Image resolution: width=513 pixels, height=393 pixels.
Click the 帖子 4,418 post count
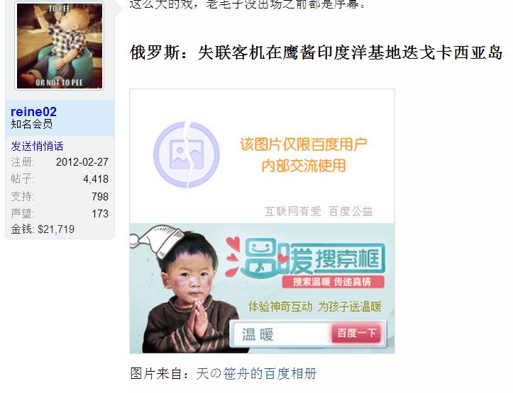(60, 179)
